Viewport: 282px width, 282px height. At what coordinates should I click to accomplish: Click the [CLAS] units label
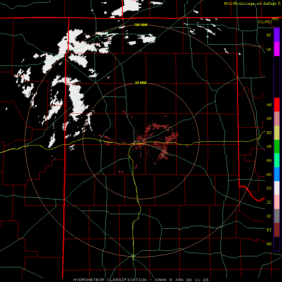pyautogui.click(x=265, y=22)
